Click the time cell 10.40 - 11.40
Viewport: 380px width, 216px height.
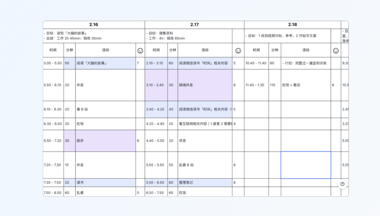[x=256, y=63]
